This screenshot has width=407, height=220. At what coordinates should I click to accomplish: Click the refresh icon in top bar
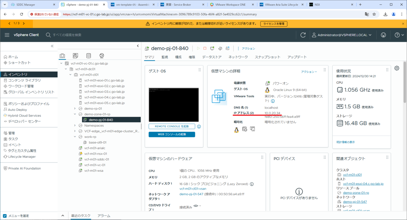pos(303,35)
